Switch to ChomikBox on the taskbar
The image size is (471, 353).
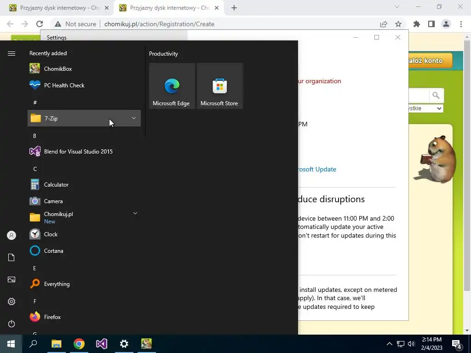tap(147, 344)
